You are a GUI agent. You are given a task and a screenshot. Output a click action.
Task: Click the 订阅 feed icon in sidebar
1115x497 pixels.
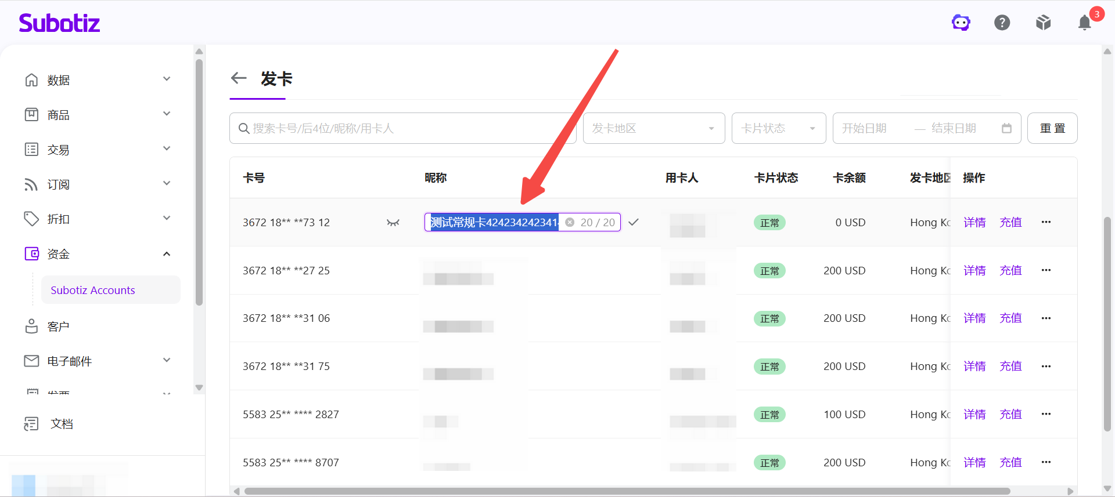(31, 184)
